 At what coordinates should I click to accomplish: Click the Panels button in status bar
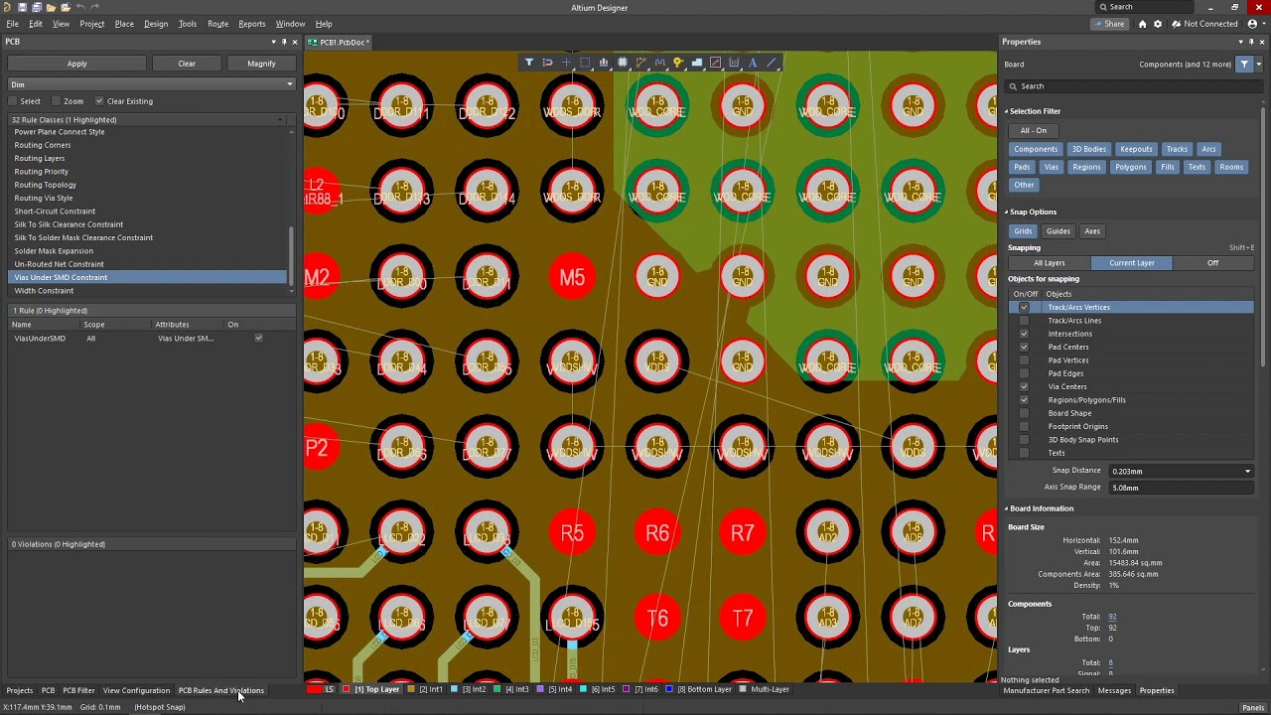(x=1253, y=707)
